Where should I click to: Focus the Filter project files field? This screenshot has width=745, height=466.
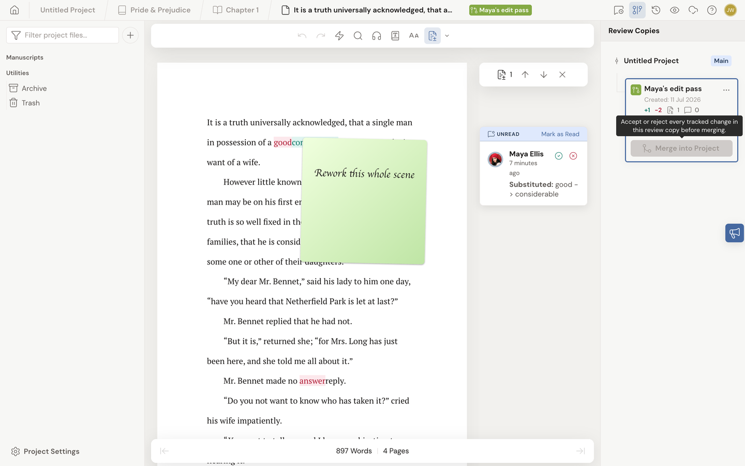coord(63,35)
